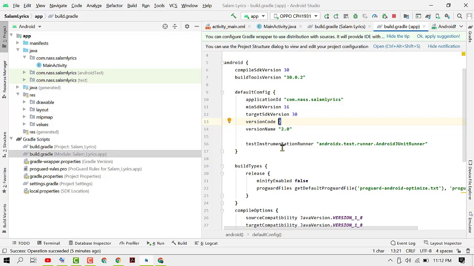Collapse the app module node
This screenshot has width=474, height=266.
point(11,36)
